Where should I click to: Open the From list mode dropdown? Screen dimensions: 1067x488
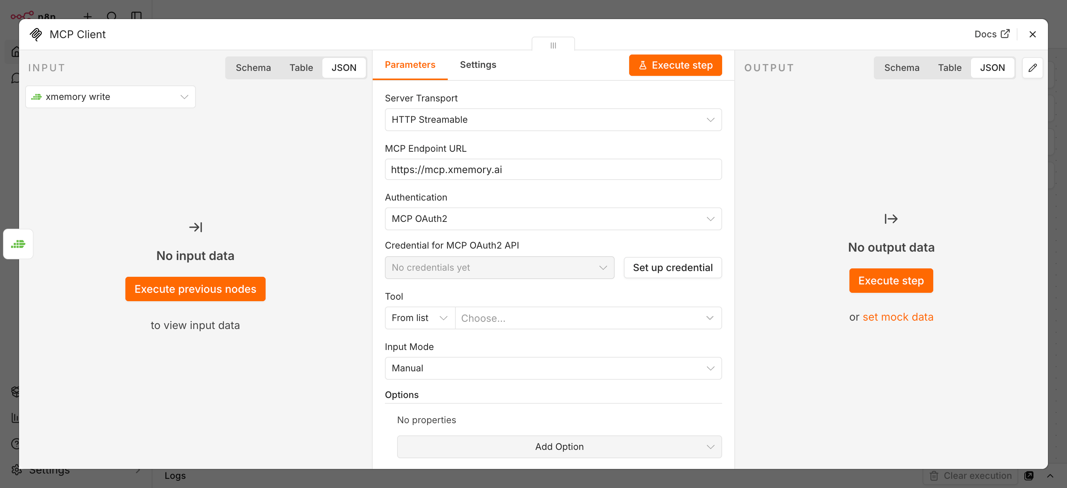click(x=420, y=318)
